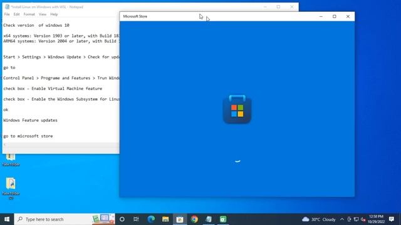
Task: Click the line 'Windows Feature updates' in Notepad
Action: pyautogui.click(x=30, y=120)
